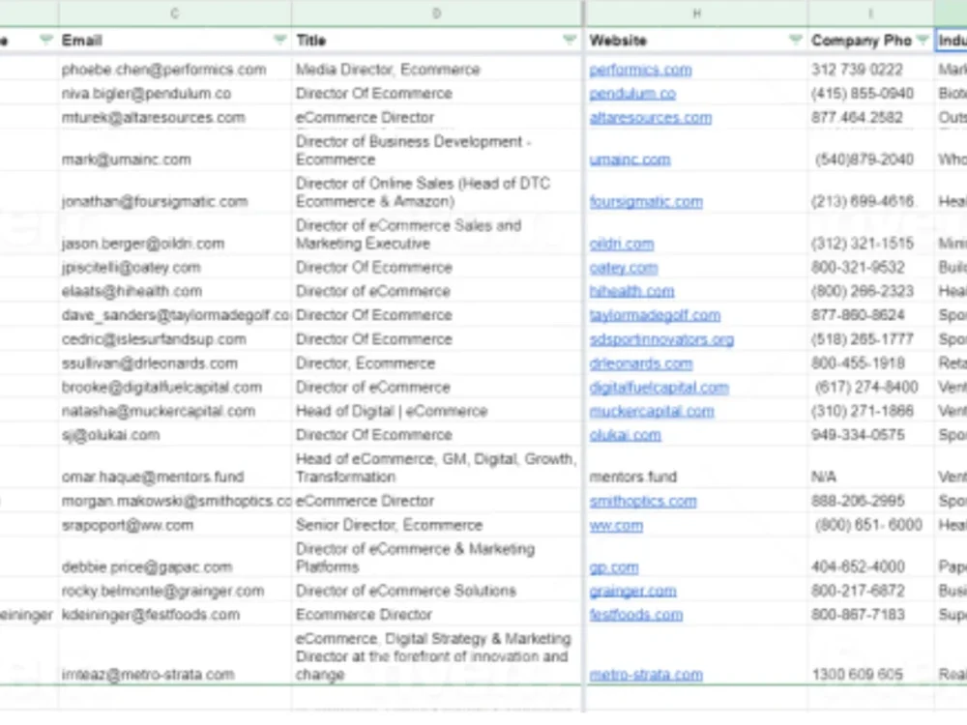Select cell omar.haque@mentors.fund
The image size is (967, 725).
point(175,468)
